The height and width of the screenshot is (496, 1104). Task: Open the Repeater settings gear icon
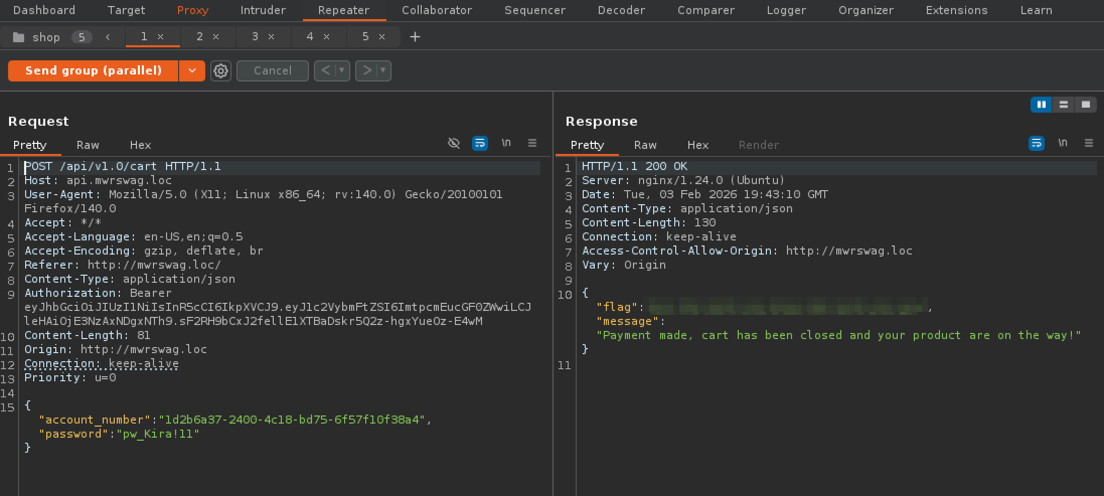(220, 71)
